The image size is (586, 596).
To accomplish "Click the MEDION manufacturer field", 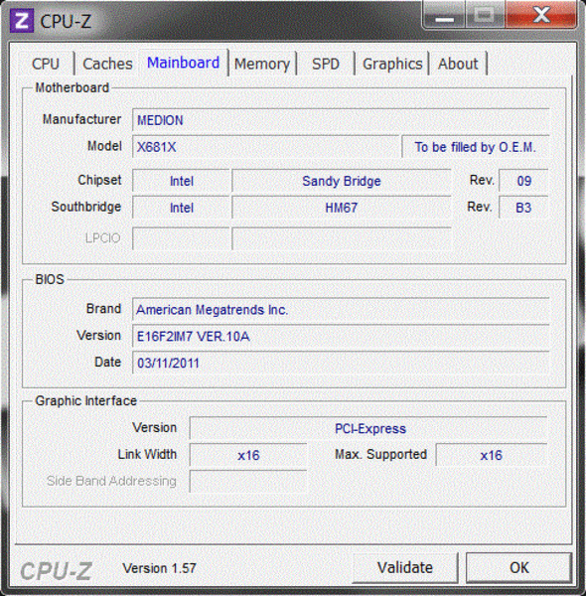I will coord(341,120).
